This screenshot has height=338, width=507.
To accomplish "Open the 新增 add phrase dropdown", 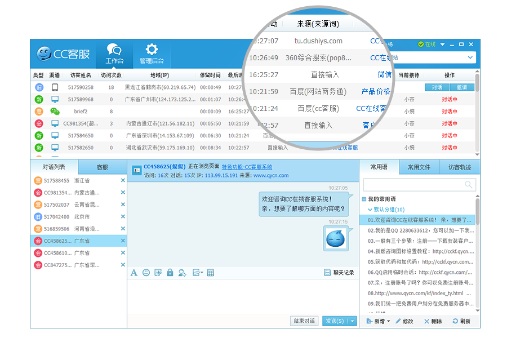I will pos(379,321).
